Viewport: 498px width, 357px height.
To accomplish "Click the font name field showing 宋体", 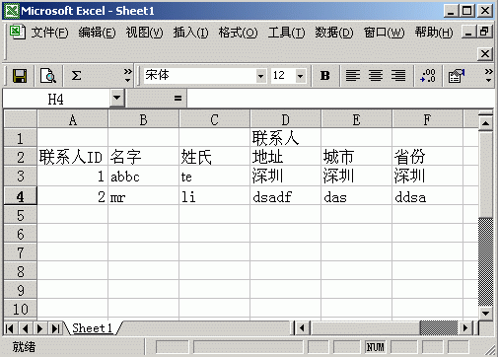I will tap(199, 76).
